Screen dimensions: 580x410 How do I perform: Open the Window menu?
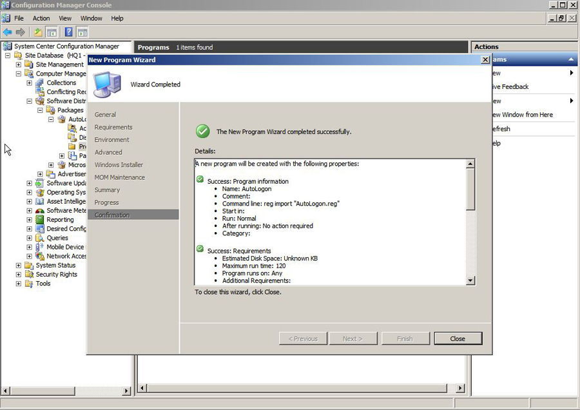(x=92, y=18)
